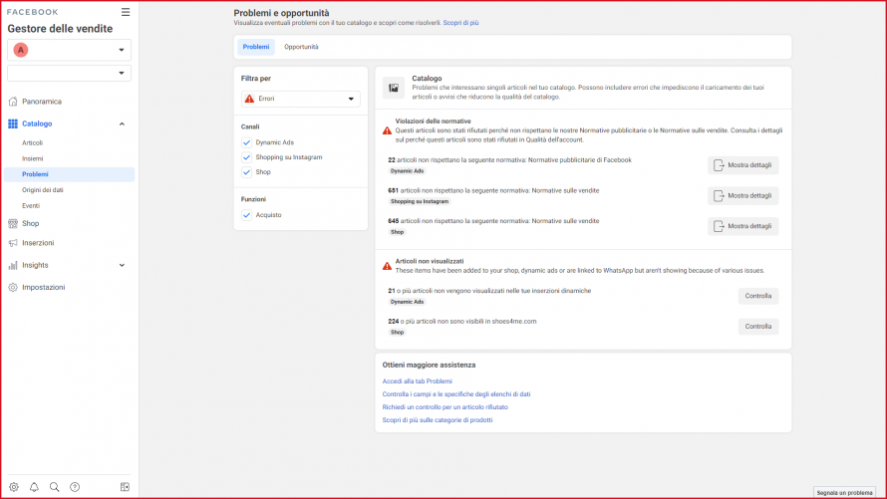Open the help question mark icon
887x499 pixels.
(75, 487)
